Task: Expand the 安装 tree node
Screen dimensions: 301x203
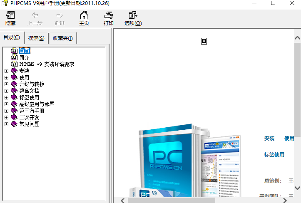Action: (x=6, y=71)
